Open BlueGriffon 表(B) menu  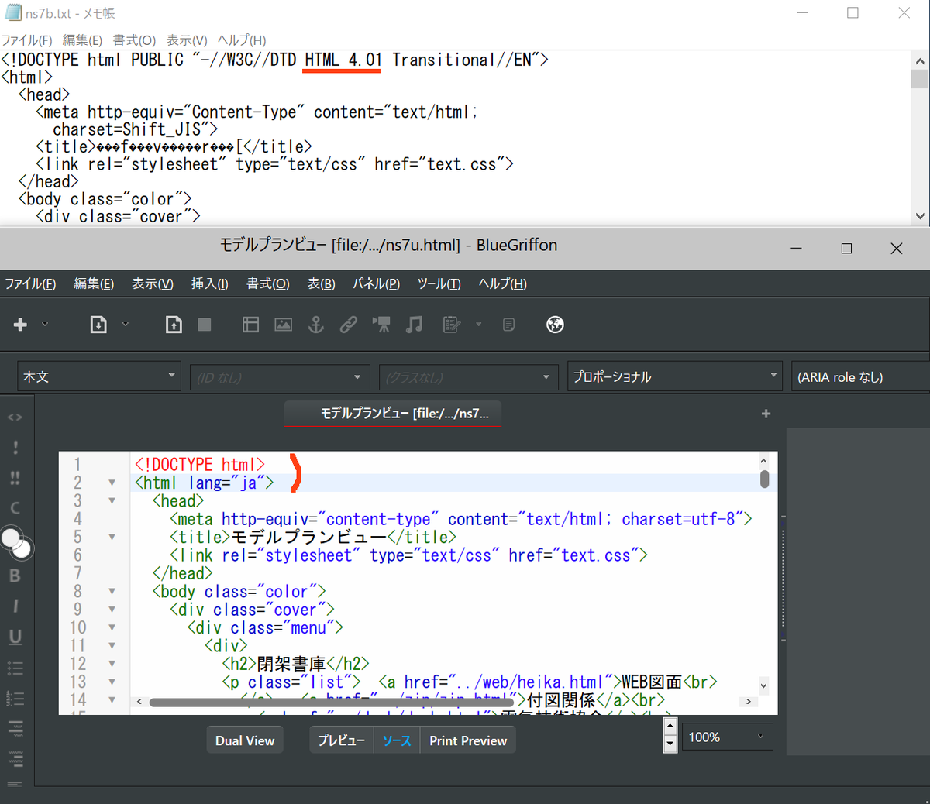(321, 283)
